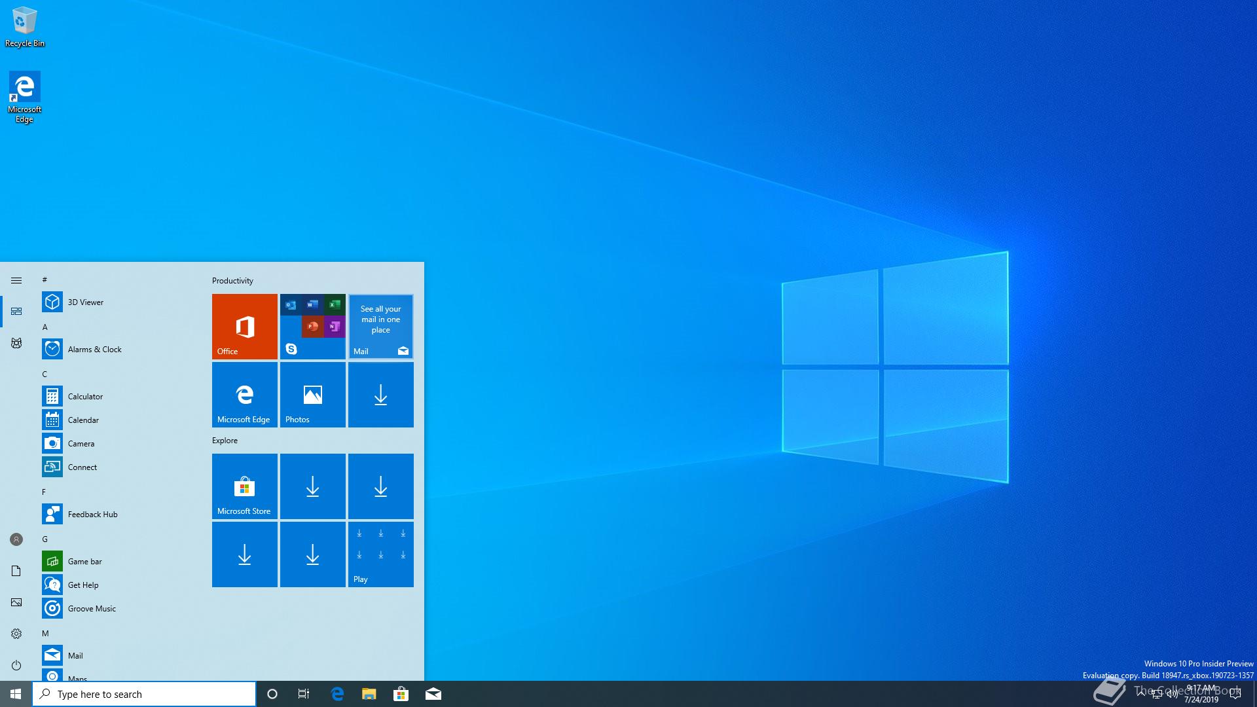Open the Recycle Bin desktop icon
The height and width of the screenshot is (707, 1257).
pos(25,27)
